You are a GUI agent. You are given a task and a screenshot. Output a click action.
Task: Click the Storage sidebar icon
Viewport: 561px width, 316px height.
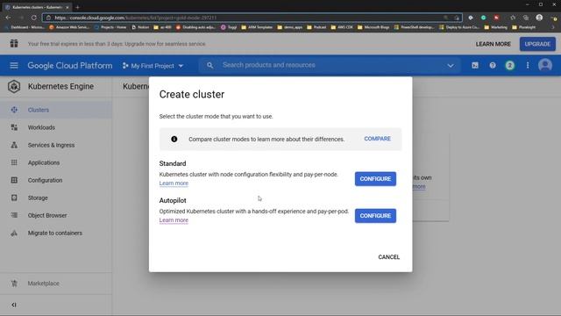pos(14,197)
